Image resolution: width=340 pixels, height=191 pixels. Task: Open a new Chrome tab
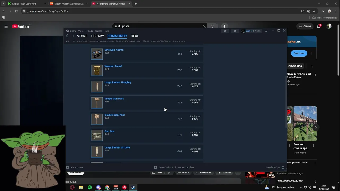[x=135, y=4]
